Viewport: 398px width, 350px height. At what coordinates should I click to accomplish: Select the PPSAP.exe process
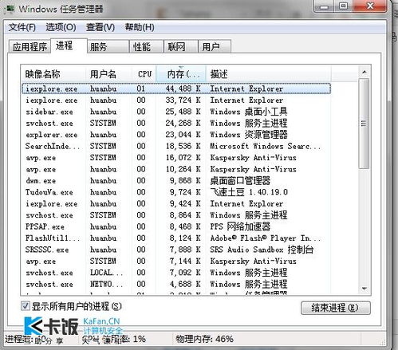pos(176,226)
